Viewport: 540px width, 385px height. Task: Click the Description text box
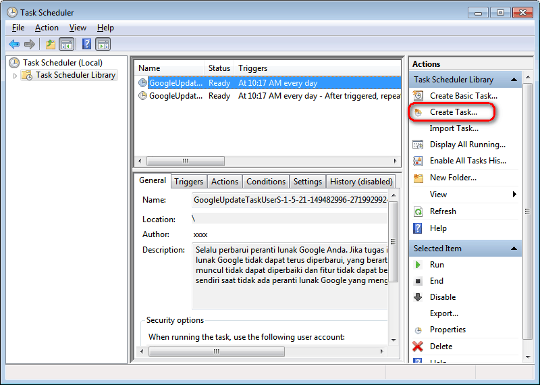[x=290, y=276]
